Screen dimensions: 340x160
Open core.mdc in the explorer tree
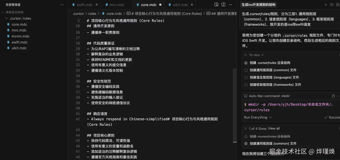(19, 24)
